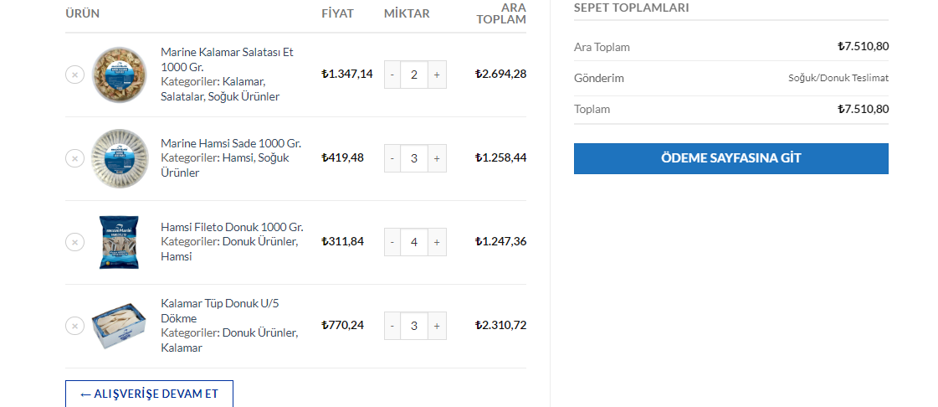Viewport: 938px width, 407px height.
Task: Open Marine Kalamar Salatası product thumbnail
Action: (x=120, y=75)
